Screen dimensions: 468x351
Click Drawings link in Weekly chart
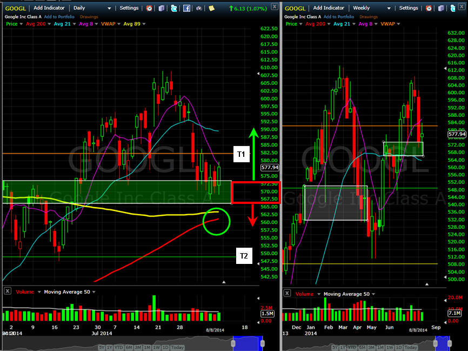[369, 17]
